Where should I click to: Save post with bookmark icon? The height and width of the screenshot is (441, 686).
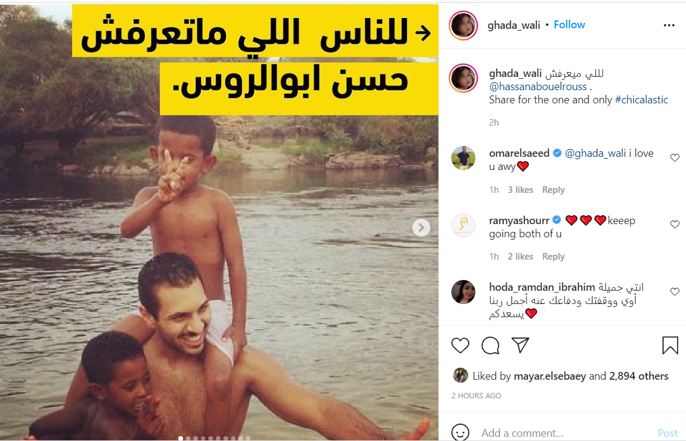pyautogui.click(x=670, y=345)
